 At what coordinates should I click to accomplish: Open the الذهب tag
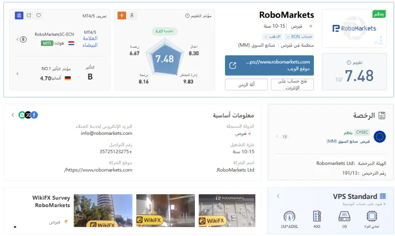click(272, 37)
